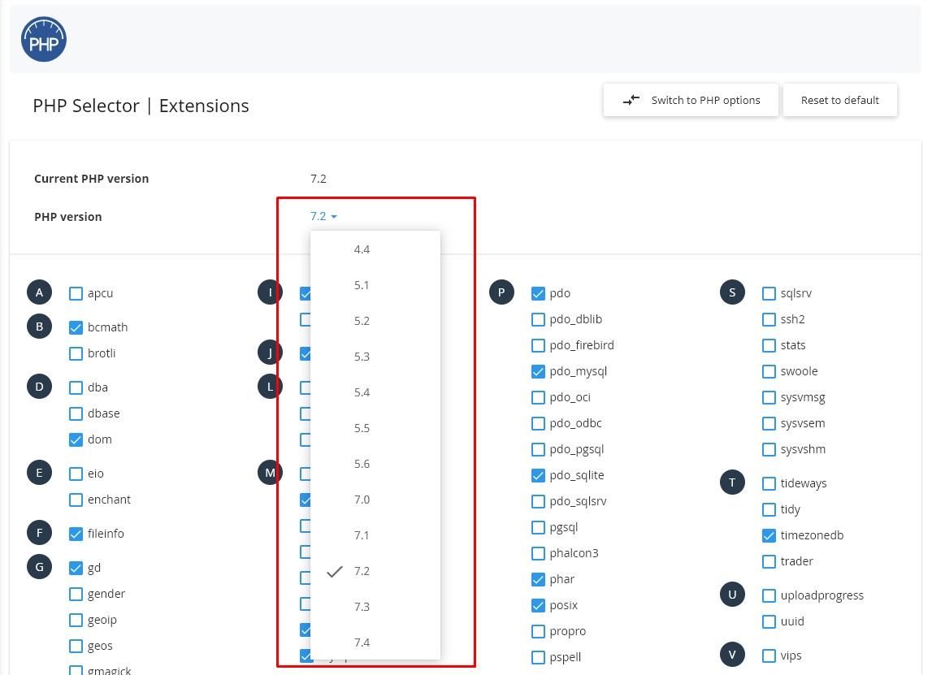
Task: Tick the uploadprogress checkbox
Action: 769,595
